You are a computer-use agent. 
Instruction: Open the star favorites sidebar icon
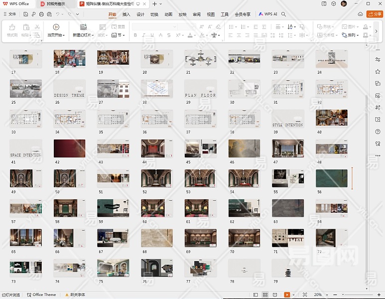pos(378,72)
